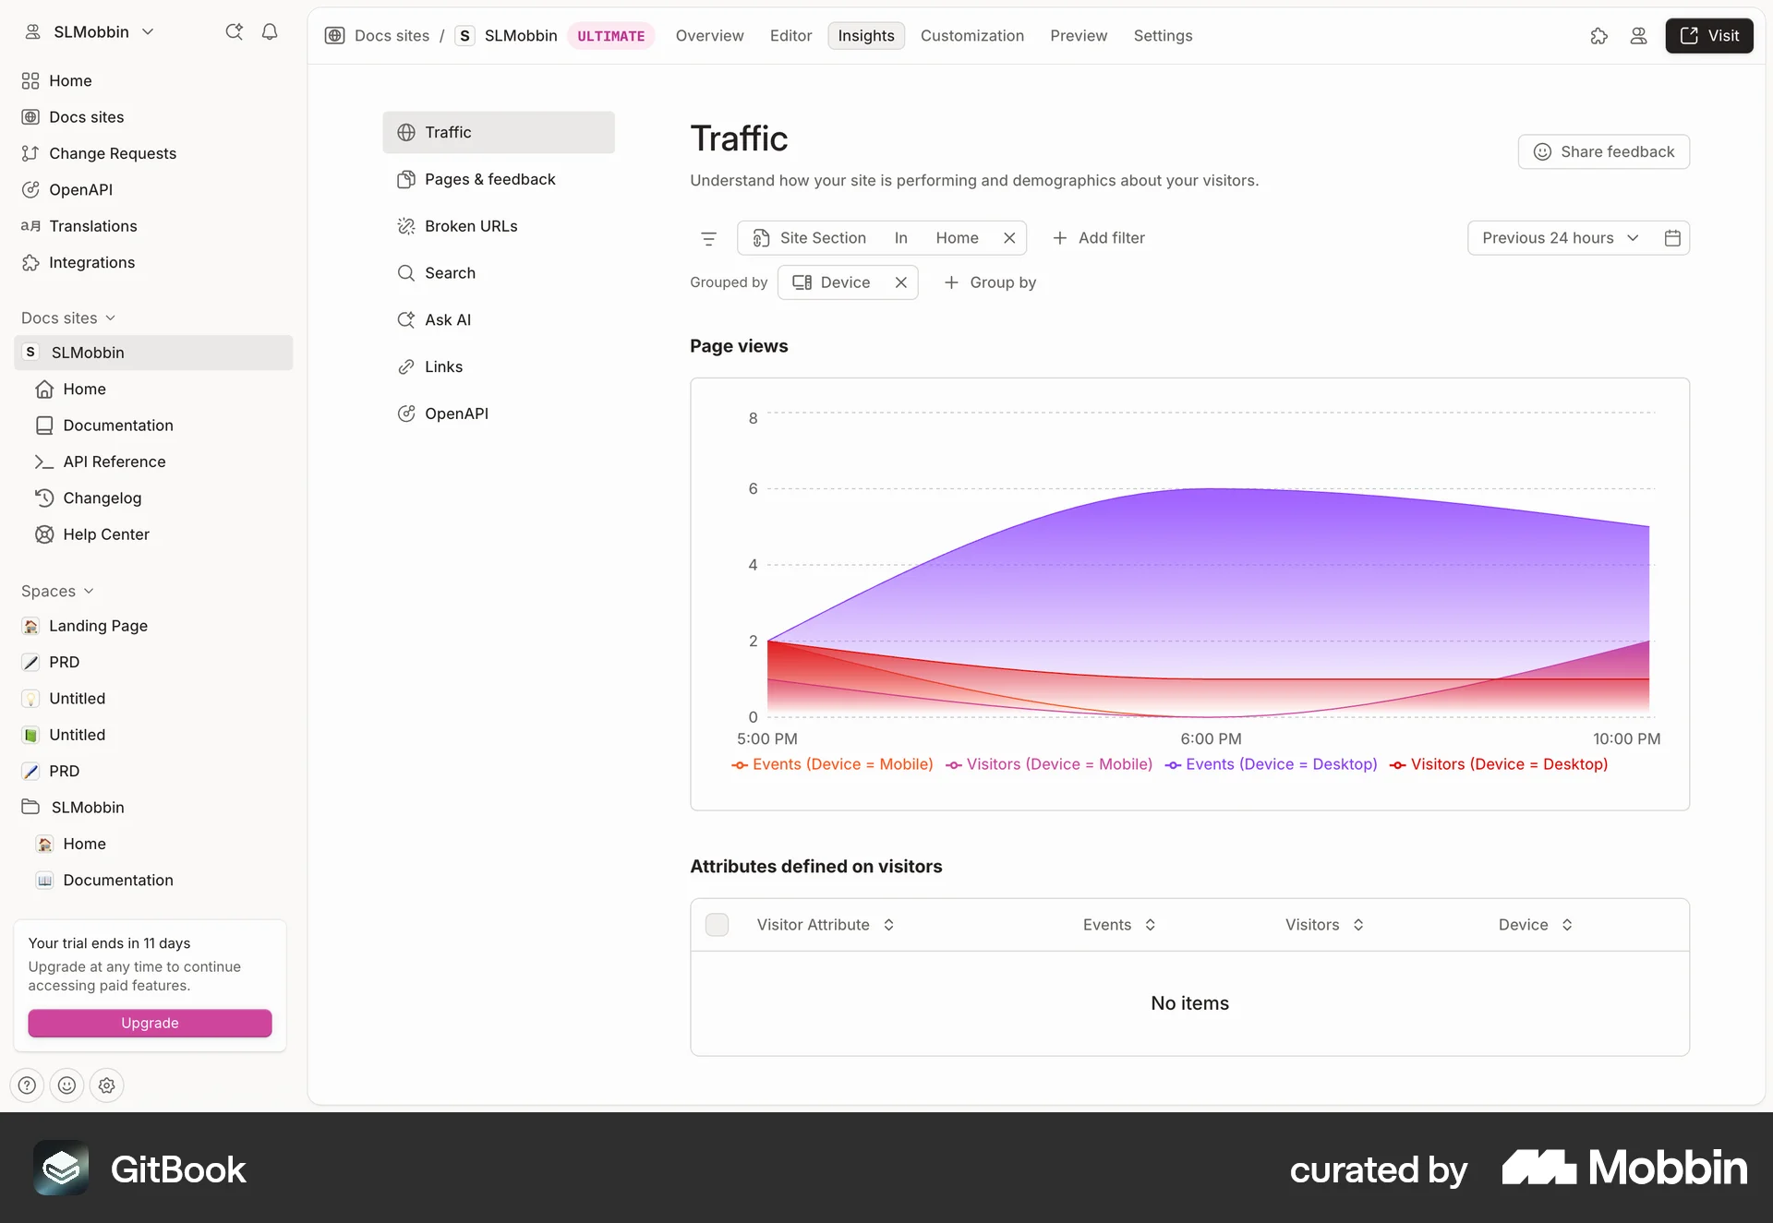Switch to the Overview tab

pos(709,36)
